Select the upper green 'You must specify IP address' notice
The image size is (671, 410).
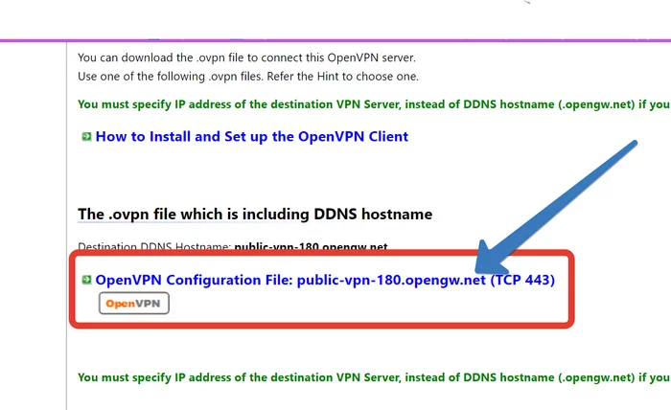[374, 104]
